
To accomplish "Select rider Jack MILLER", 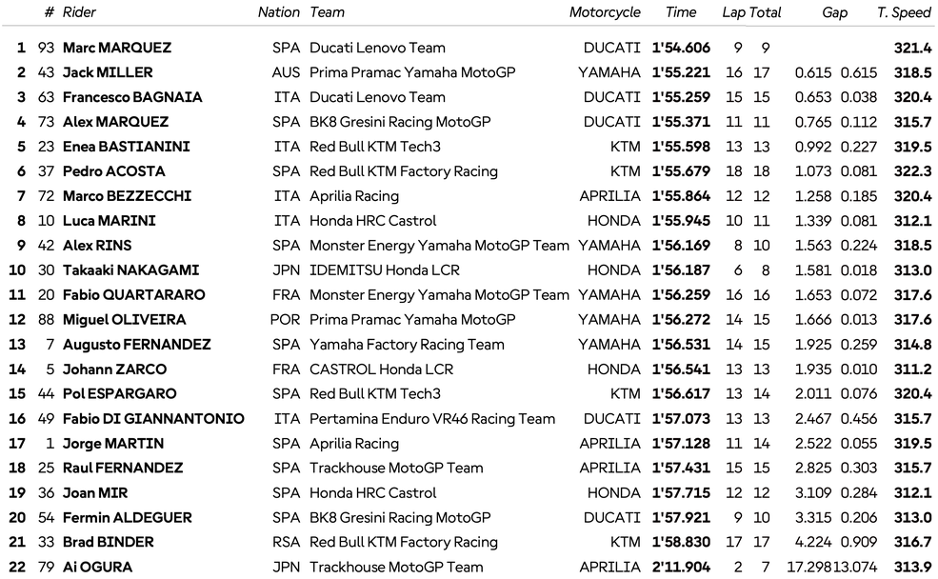I will point(108,72).
